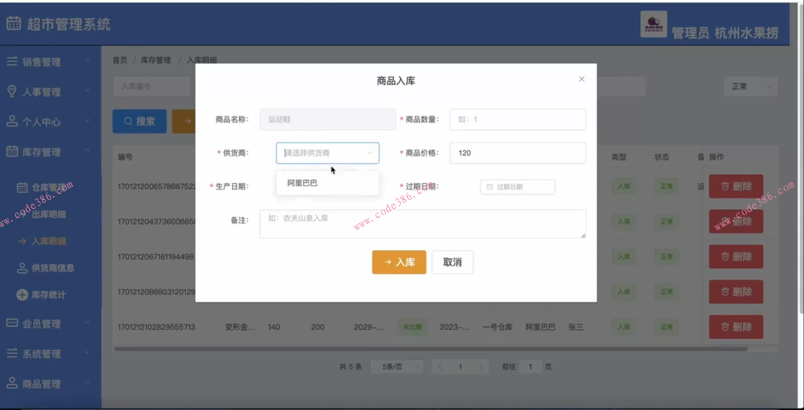Screen dimensions: 804x410
Task: Navigate to 出库明细 in the sidebar
Action: click(x=49, y=214)
